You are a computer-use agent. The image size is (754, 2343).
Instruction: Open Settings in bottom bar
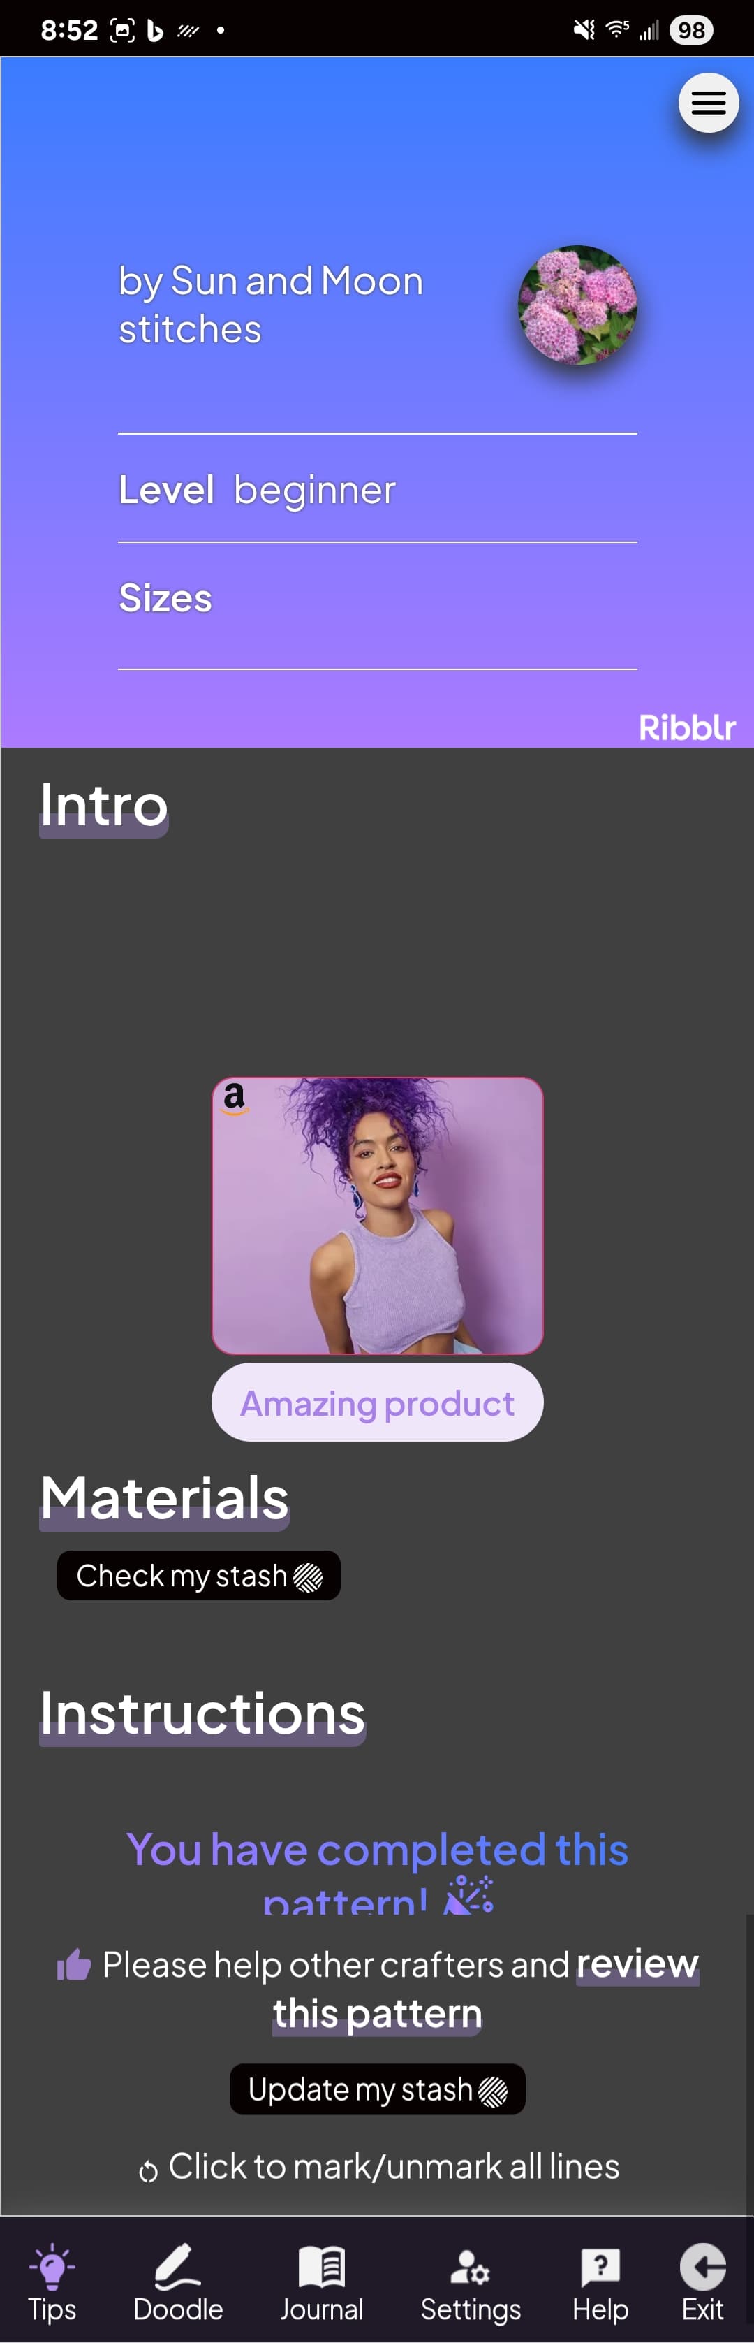point(471,2267)
